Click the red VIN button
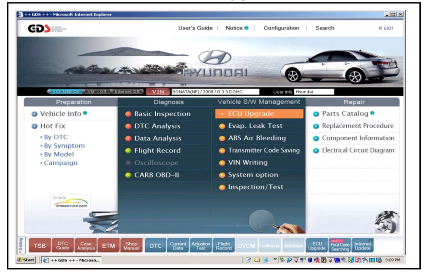Screen dimensions: 425x274 click(x=158, y=92)
